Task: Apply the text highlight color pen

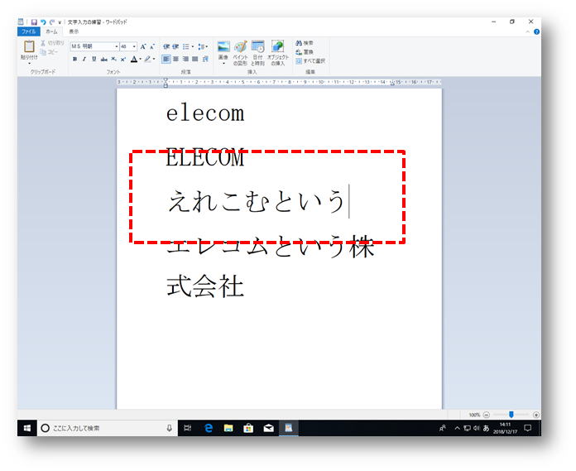Action: (x=147, y=59)
